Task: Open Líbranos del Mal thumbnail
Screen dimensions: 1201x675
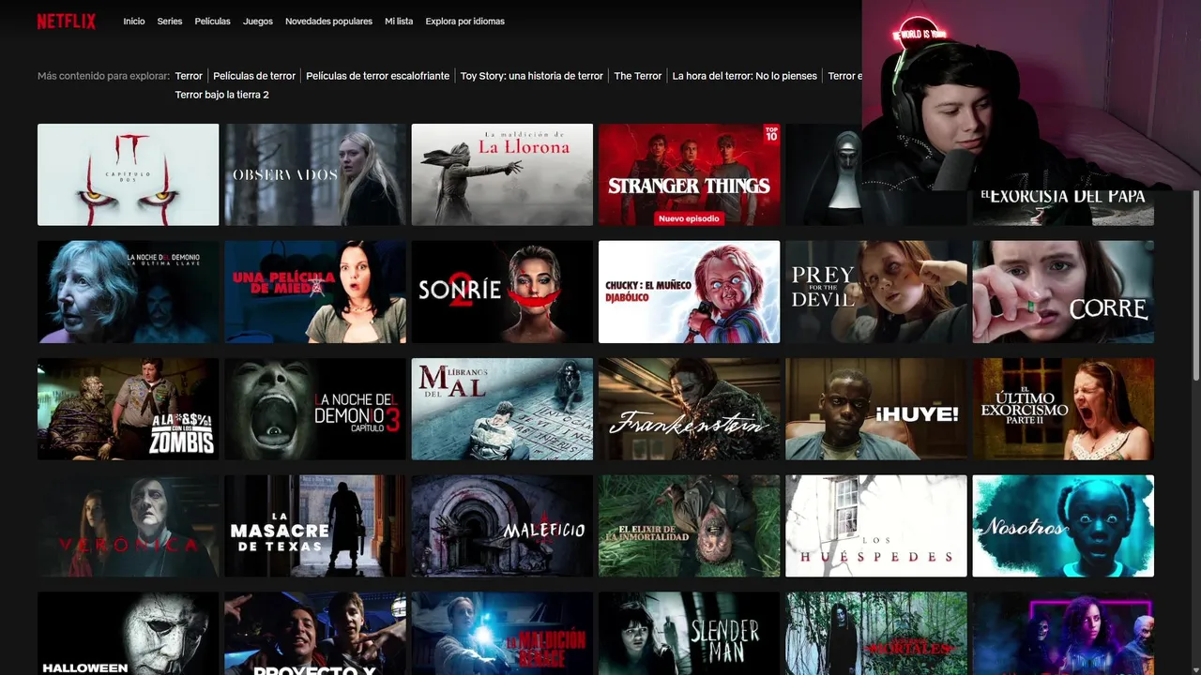Action: coord(502,409)
